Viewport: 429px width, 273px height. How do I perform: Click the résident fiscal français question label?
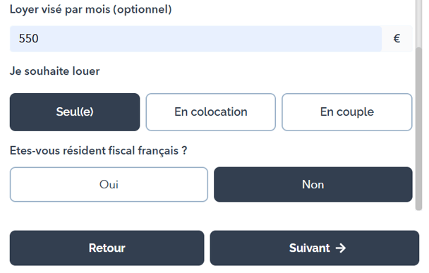click(x=99, y=151)
